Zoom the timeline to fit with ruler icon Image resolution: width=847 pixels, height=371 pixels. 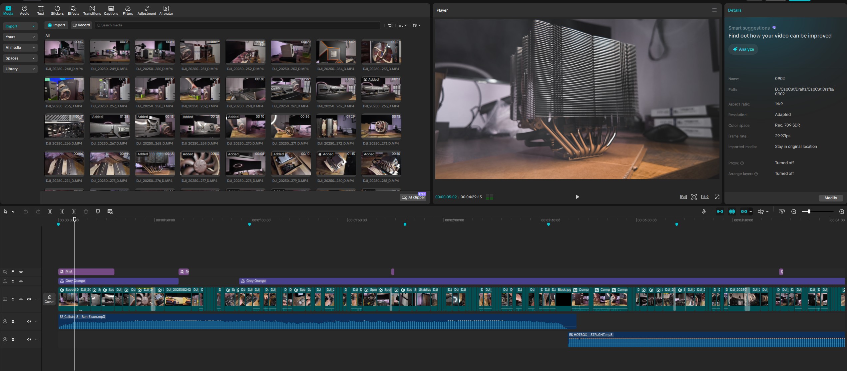point(781,211)
